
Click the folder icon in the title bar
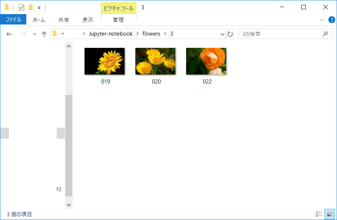tap(7, 7)
